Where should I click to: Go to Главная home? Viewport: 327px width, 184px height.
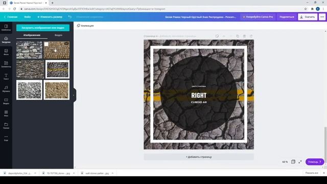11,17
